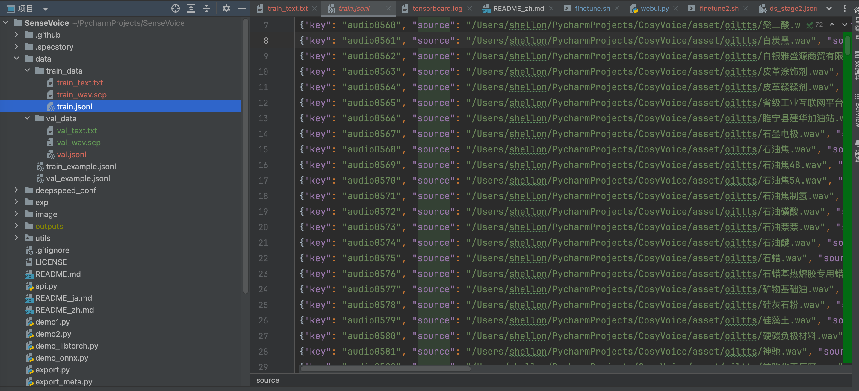Open project panel gear settings
Screen dimensions: 859x391
(226, 8)
